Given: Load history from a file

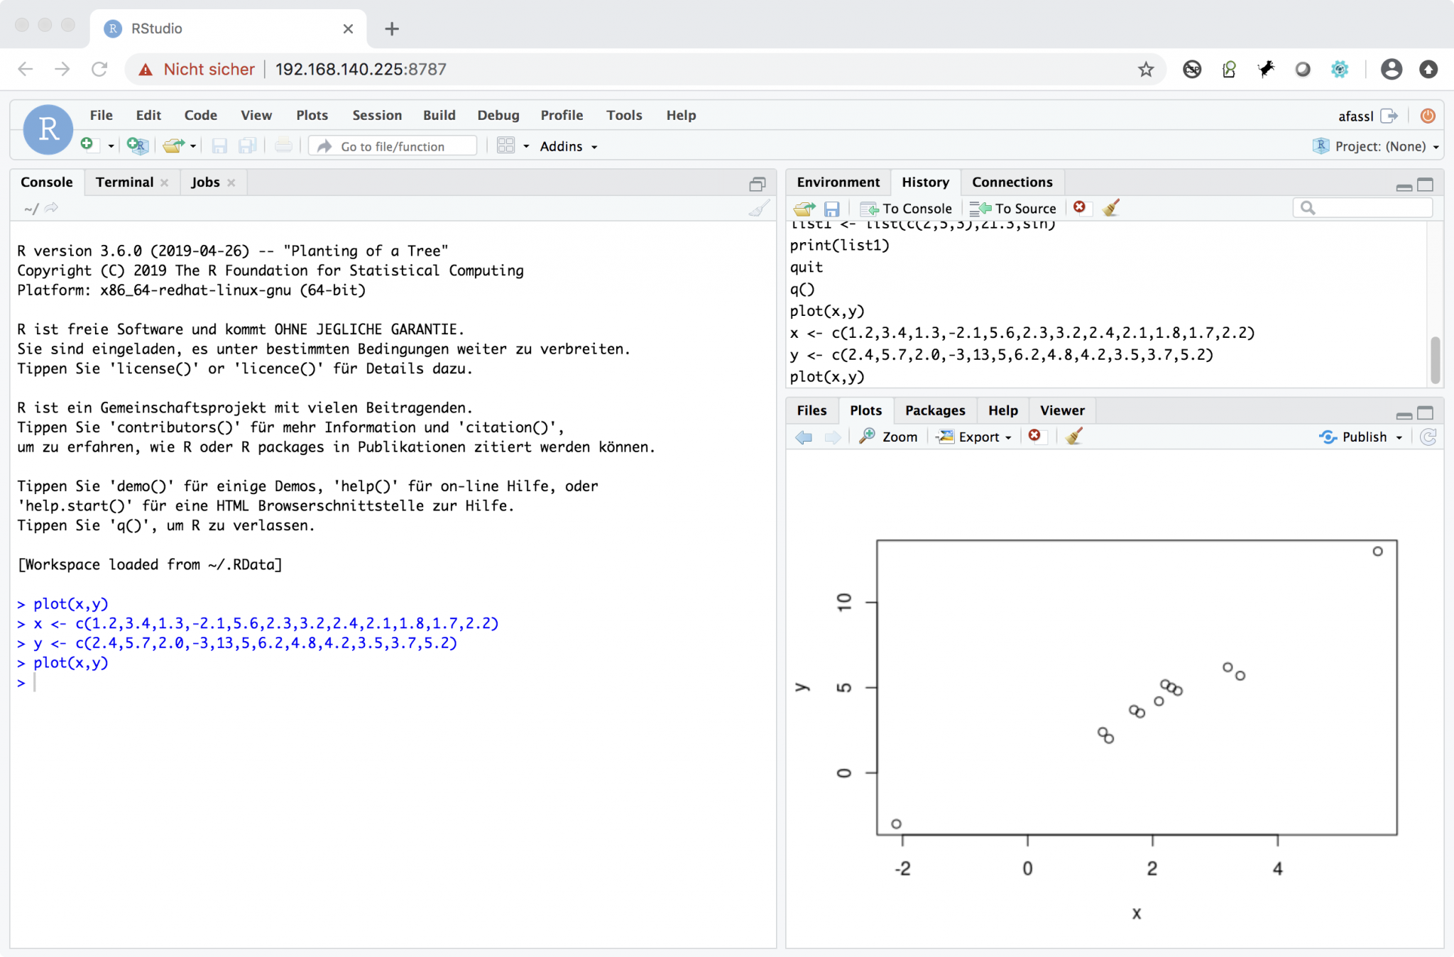Looking at the screenshot, I should (804, 208).
